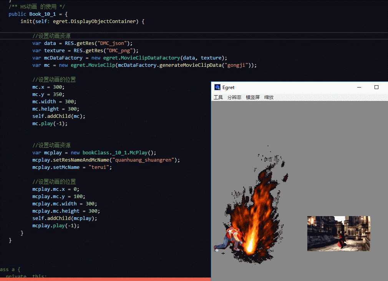This screenshot has height=281, width=388.
Task: Click the street scene animation thumbnail
Action: [338, 233]
